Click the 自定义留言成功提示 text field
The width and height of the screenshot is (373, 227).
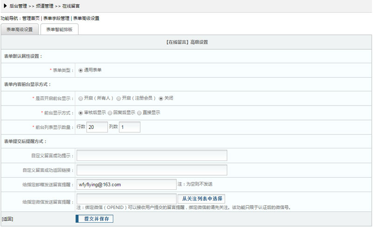coord(152,155)
